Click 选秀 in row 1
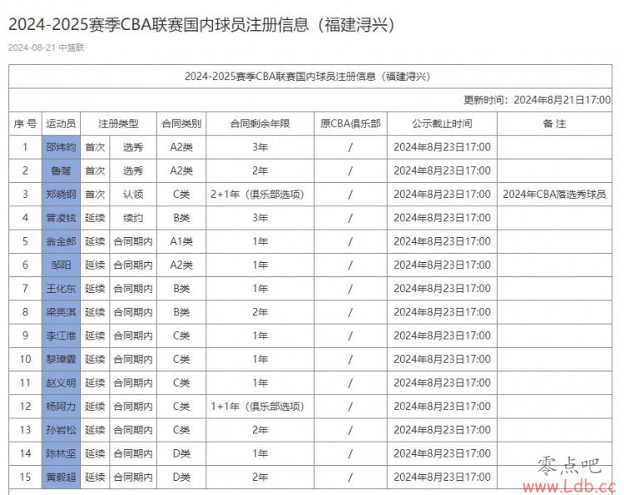 point(133,147)
